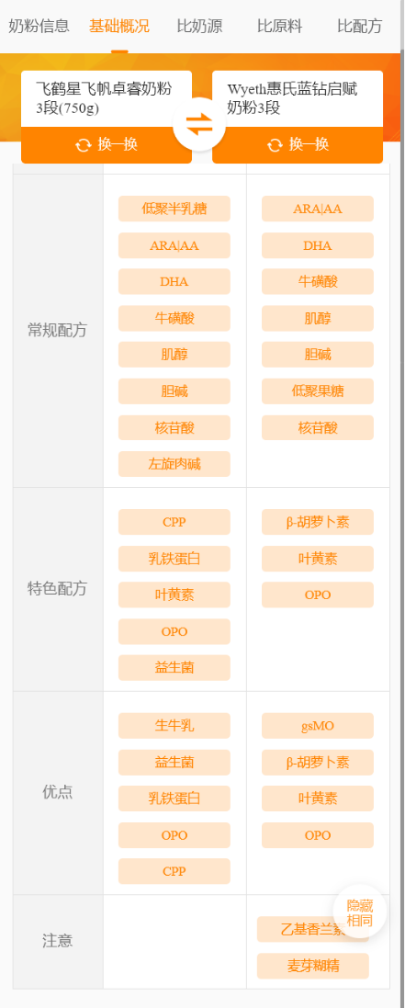This screenshot has height=1008, width=405.
Task: Click refresh icon under 飞鹤星飞帆 product
Action: 83,144
